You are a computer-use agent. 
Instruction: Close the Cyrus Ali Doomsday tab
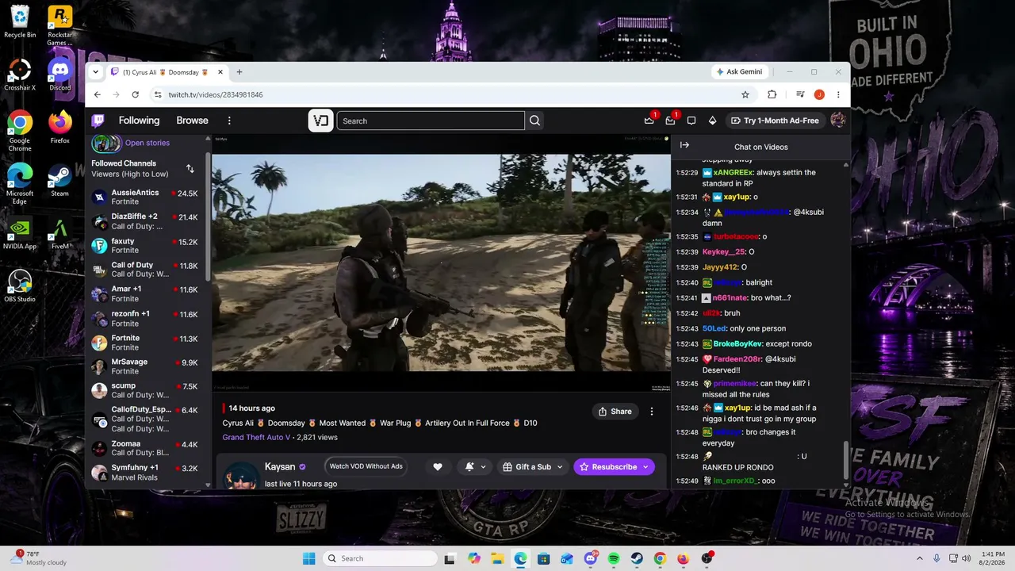[x=220, y=72]
